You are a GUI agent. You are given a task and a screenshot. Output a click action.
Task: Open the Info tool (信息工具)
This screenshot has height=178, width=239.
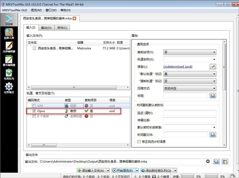pos(9,33)
